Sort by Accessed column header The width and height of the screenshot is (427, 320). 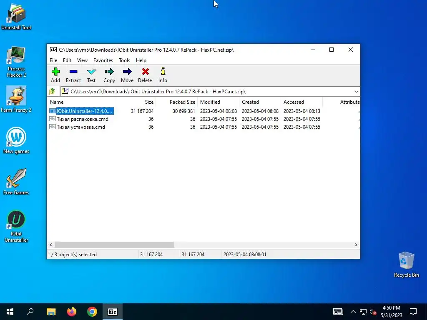click(301, 102)
